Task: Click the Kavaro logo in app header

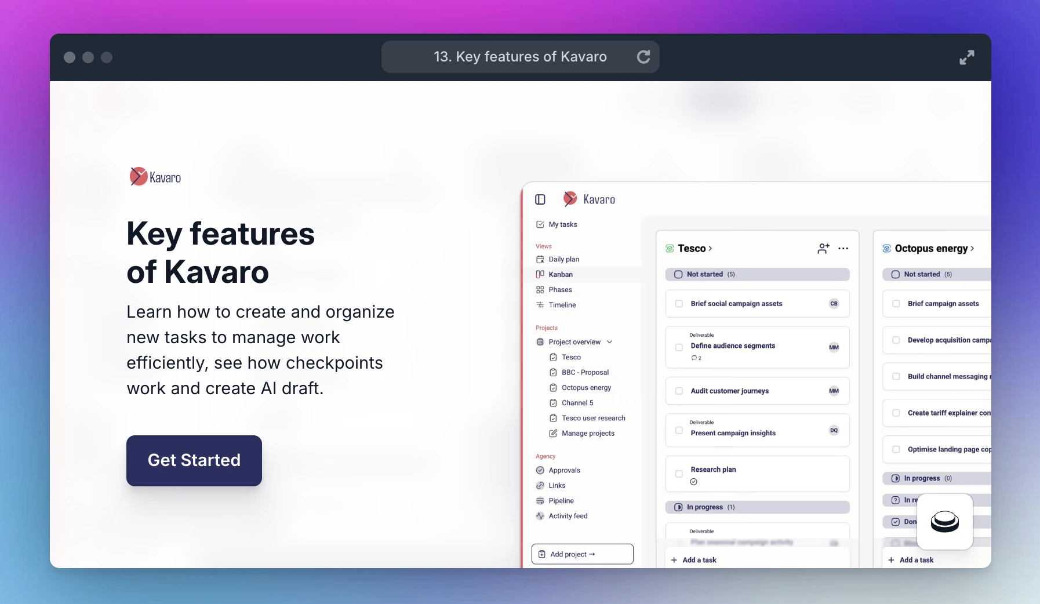Action: 589,199
